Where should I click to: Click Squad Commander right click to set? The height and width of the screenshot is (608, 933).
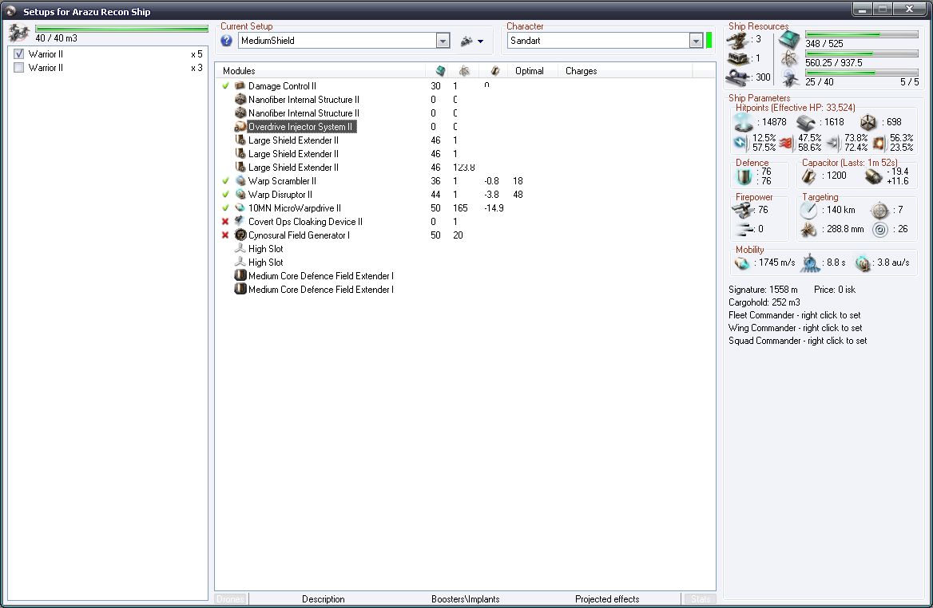[797, 341]
